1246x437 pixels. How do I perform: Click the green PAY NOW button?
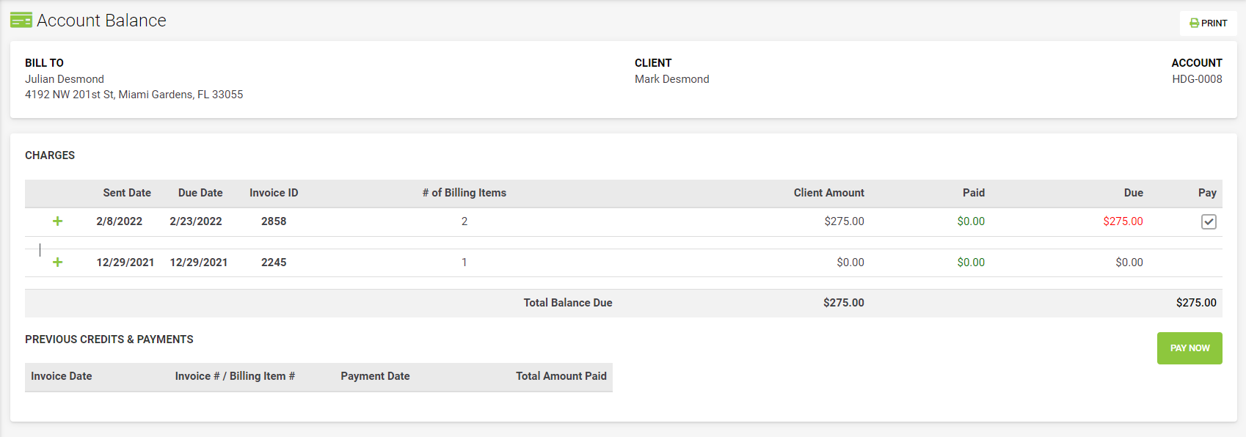click(1189, 348)
